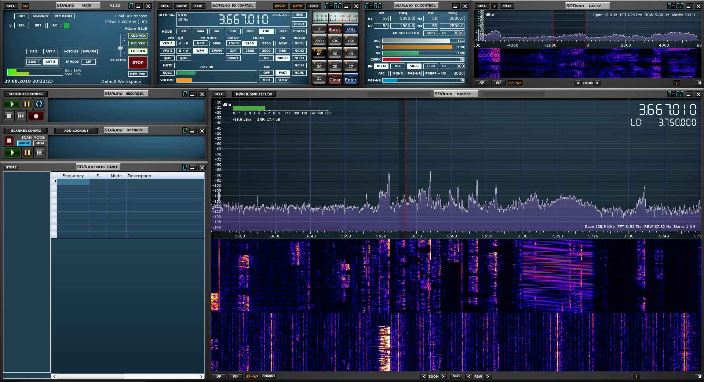Choose the MHz keypad selector
Viewport: 704px width, 382px height.
pos(351,29)
